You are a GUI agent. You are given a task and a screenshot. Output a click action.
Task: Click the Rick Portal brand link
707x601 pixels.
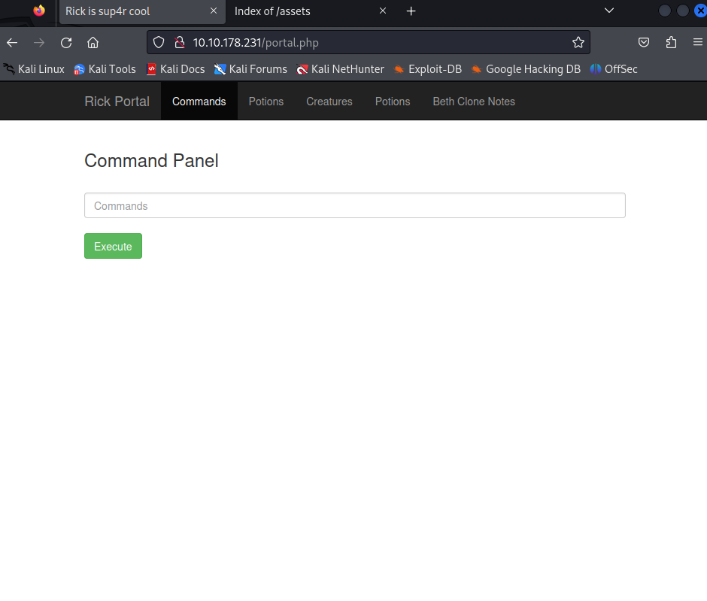tap(117, 102)
